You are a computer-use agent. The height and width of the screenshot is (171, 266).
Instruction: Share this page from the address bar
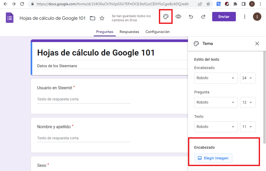(x=200, y=4)
